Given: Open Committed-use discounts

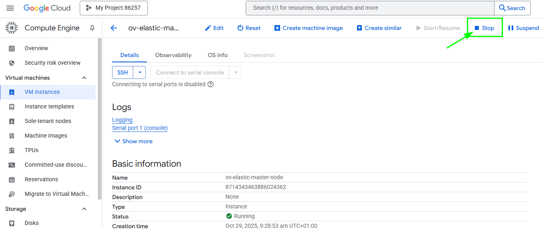Looking at the screenshot, I should click(56, 165).
